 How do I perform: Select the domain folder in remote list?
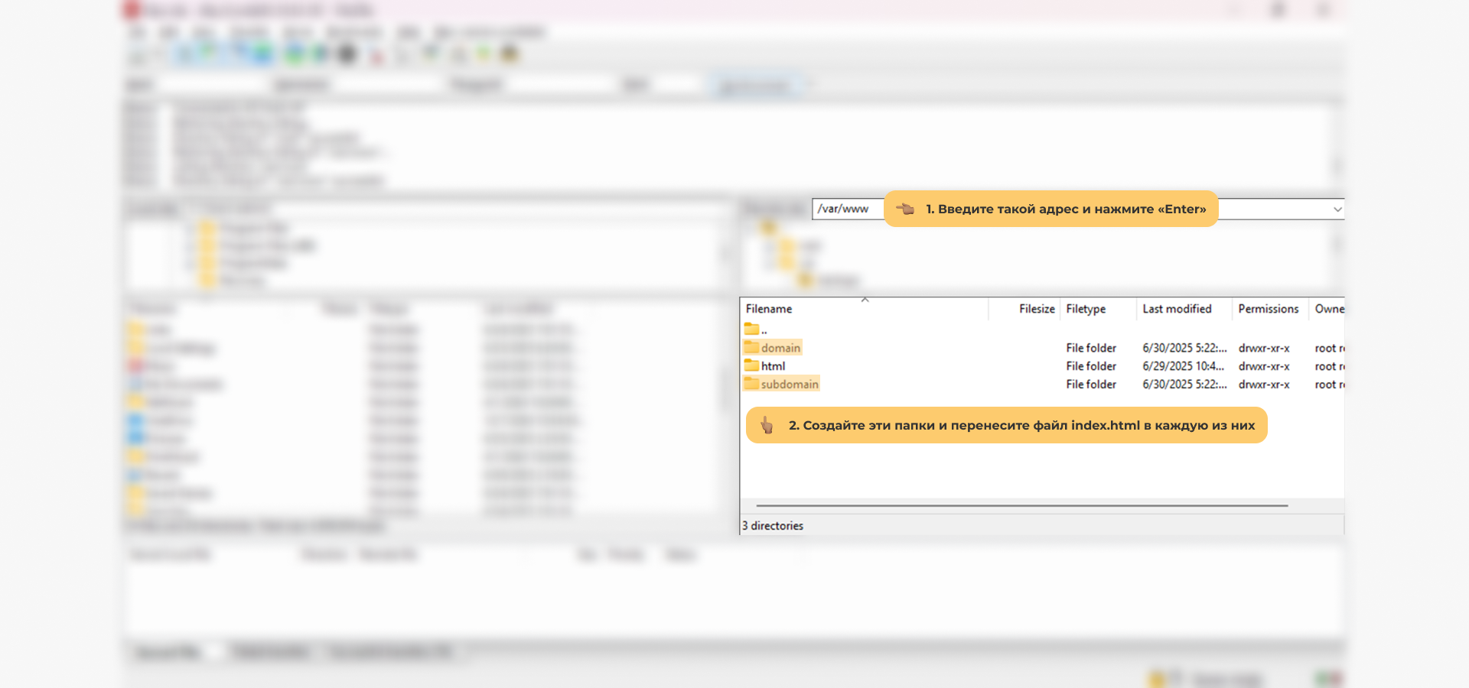780,348
